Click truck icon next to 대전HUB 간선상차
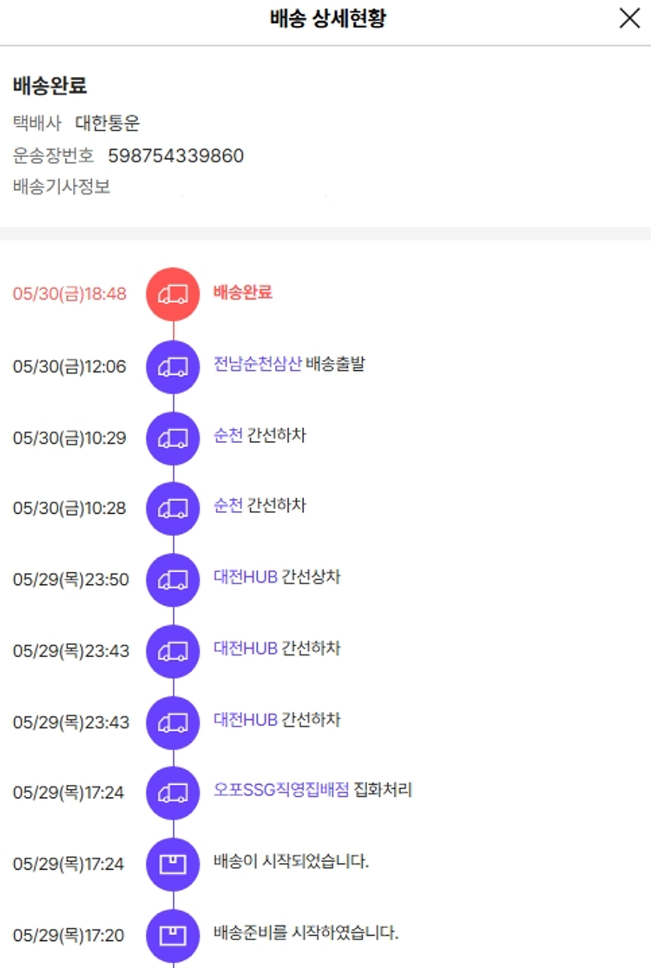The height and width of the screenshot is (968, 651). (173, 579)
